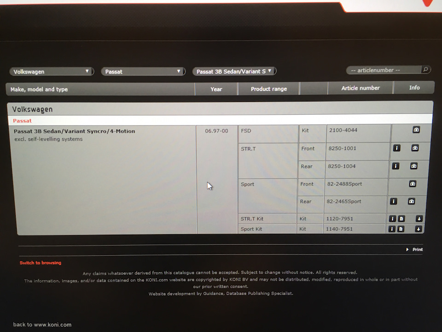442x332 pixels.
Task: Click the Sport product range cell
Action: 267,196
